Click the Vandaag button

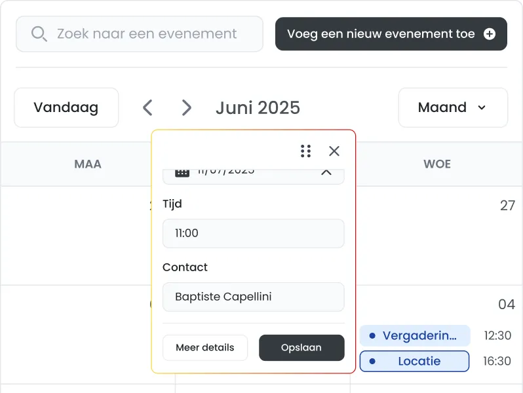(66, 107)
